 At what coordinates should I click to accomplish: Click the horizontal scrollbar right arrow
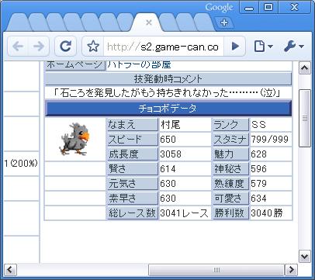click(291, 270)
